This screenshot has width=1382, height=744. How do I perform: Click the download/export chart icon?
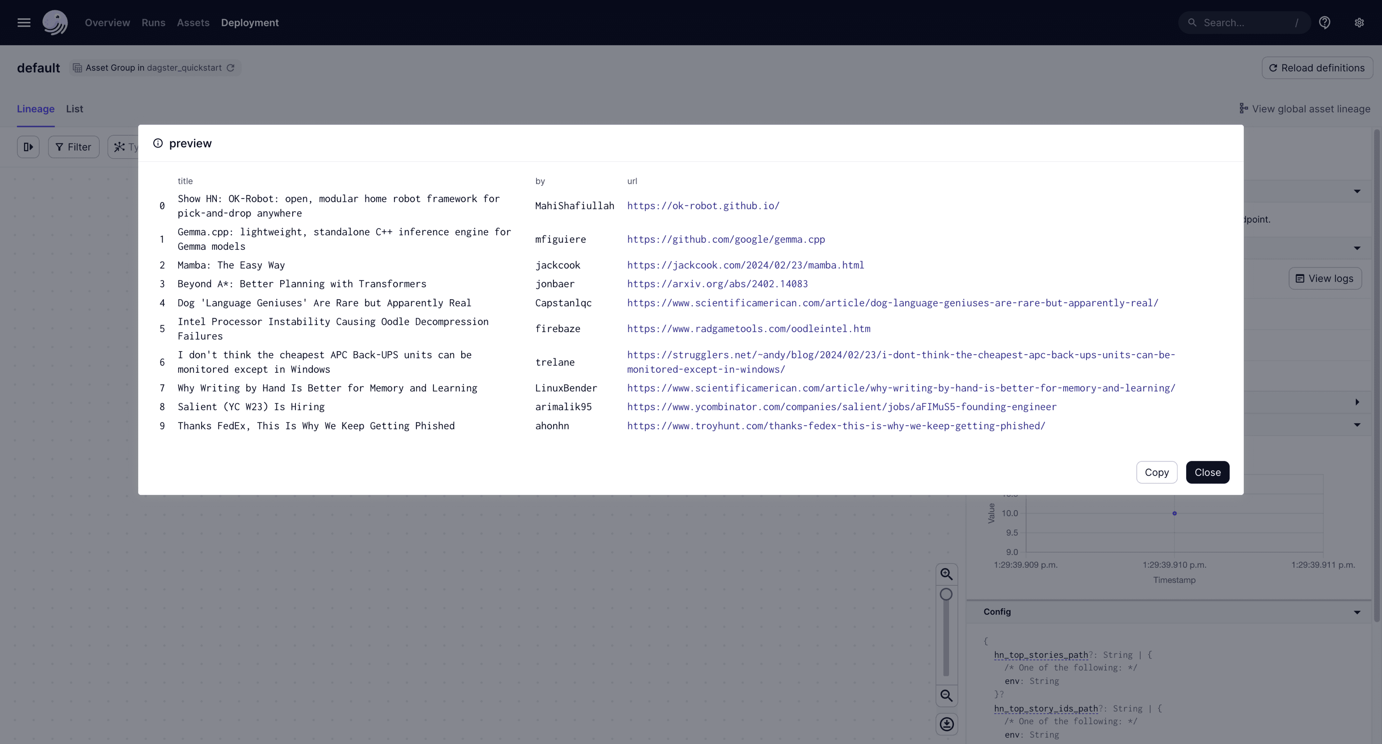coord(947,724)
